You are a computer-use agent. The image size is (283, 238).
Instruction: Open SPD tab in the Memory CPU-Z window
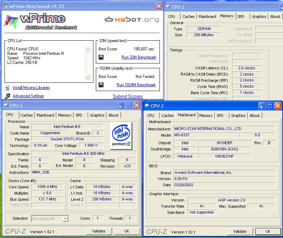(x=241, y=17)
